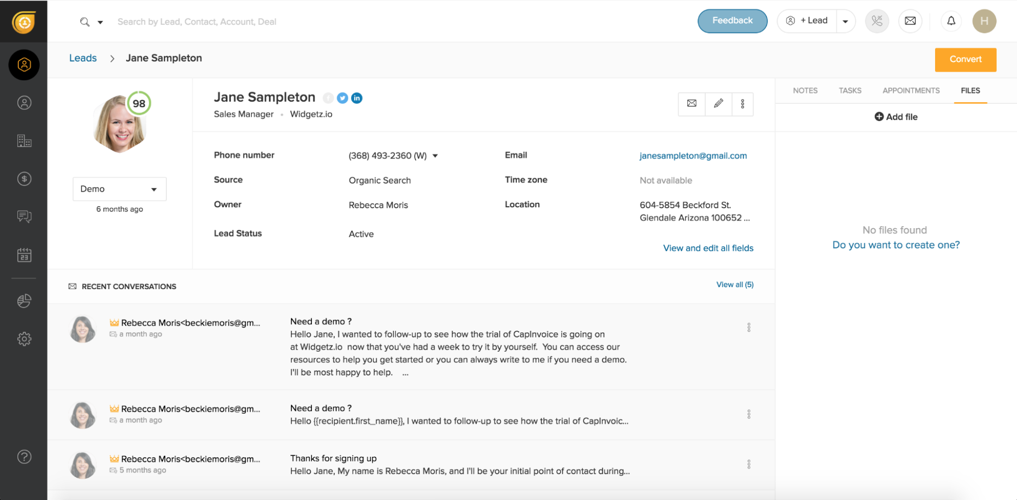
Task: Click the lead score 98 ring
Action: 139,103
